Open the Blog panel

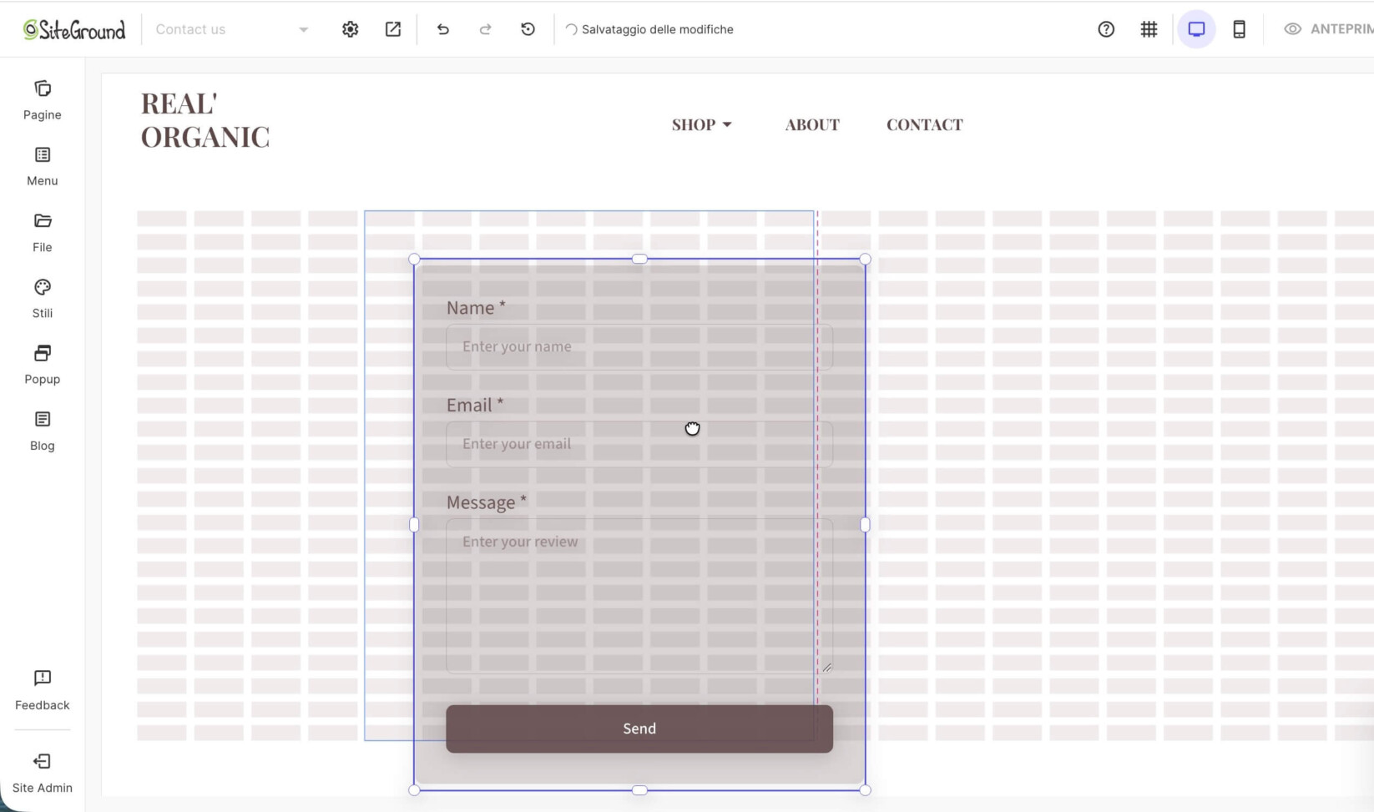point(43,431)
